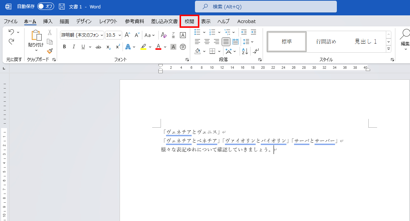Image resolution: width=410 pixels, height=221 pixels.
Task: Click the Cut scissors icon
Action: 50,33
